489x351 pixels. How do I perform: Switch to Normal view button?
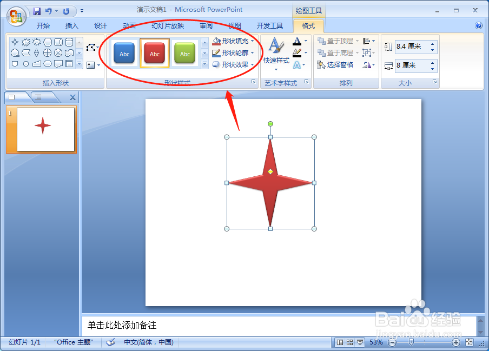[340, 342]
